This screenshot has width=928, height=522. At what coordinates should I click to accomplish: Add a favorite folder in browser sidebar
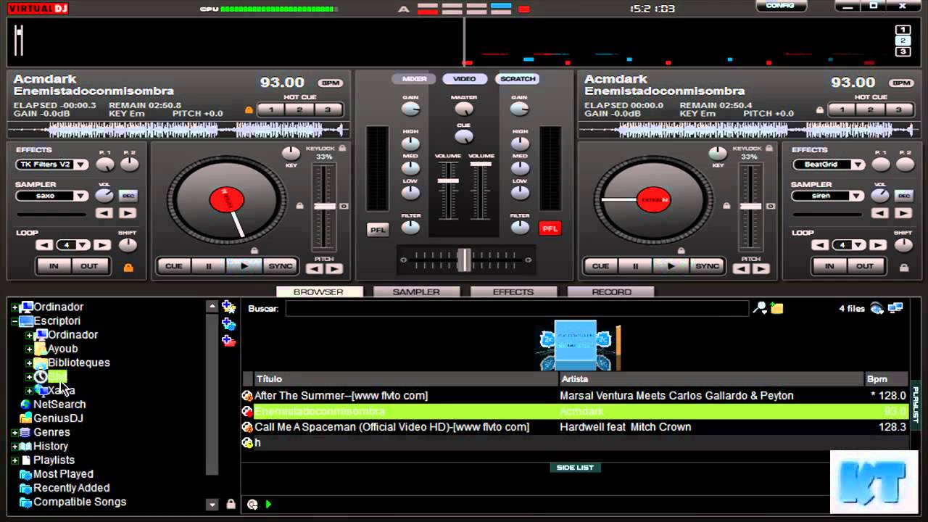pyautogui.click(x=228, y=307)
